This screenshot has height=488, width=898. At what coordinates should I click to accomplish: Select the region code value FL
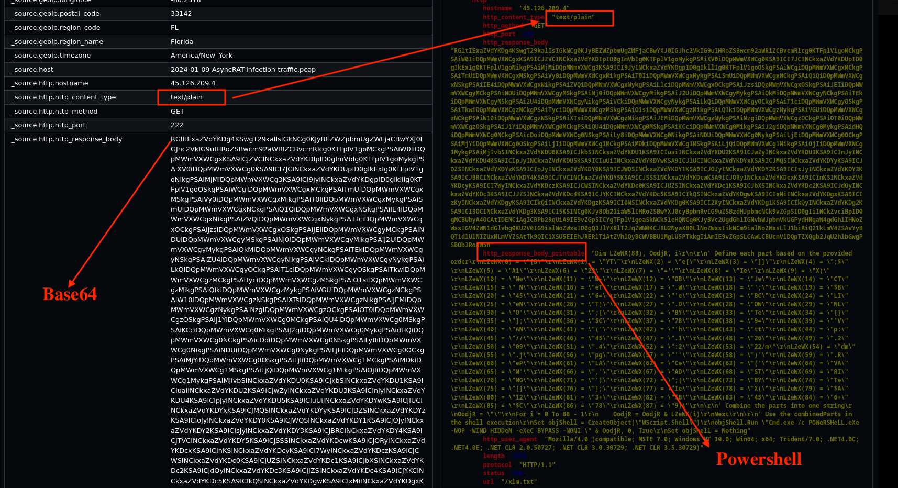174,28
